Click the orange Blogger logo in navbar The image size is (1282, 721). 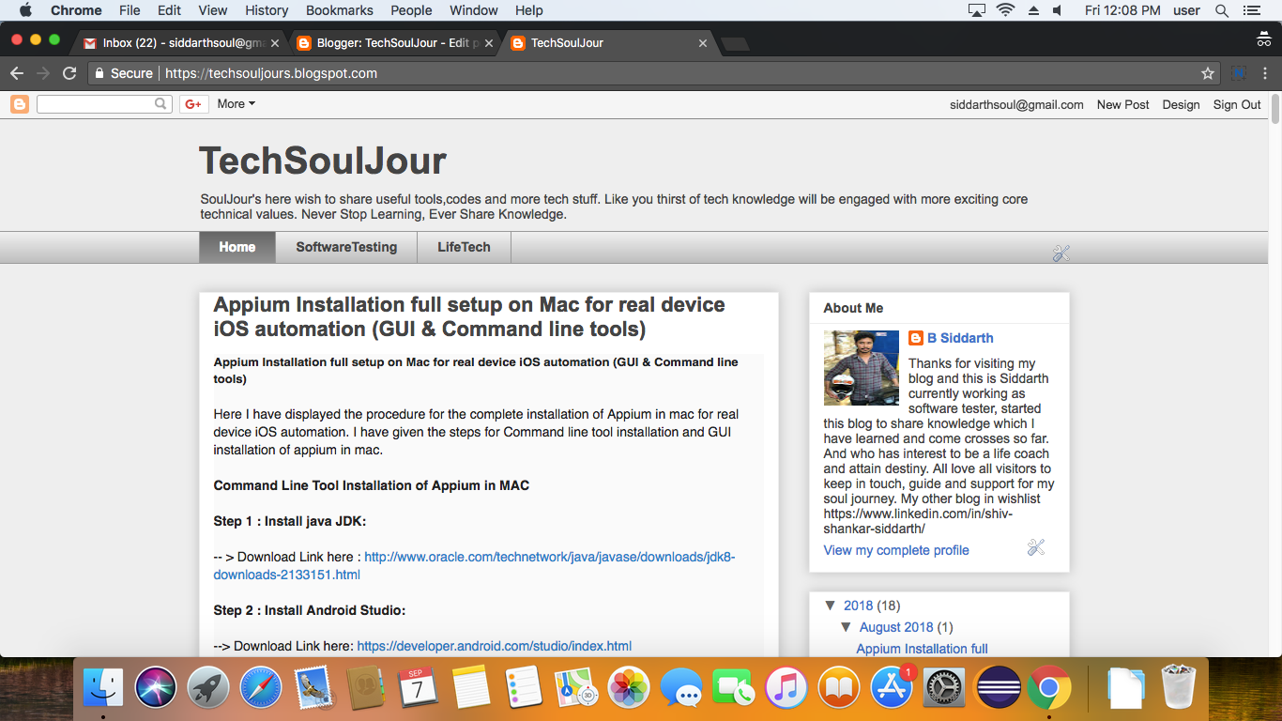20,104
